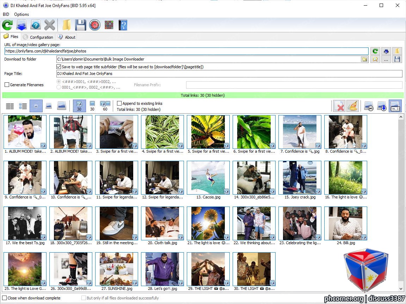Screen dimensions: 406x304
Task: Click the Download to folder path field
Action: click(x=208, y=59)
